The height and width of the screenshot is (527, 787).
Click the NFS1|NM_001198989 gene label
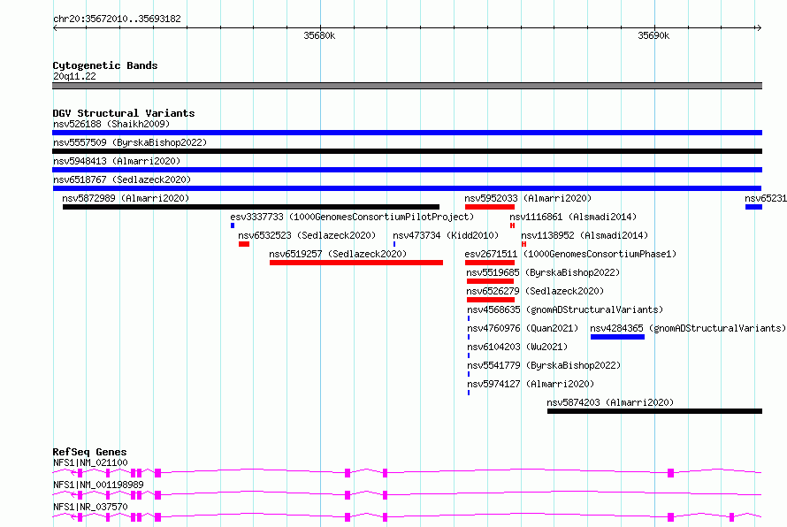(x=98, y=485)
